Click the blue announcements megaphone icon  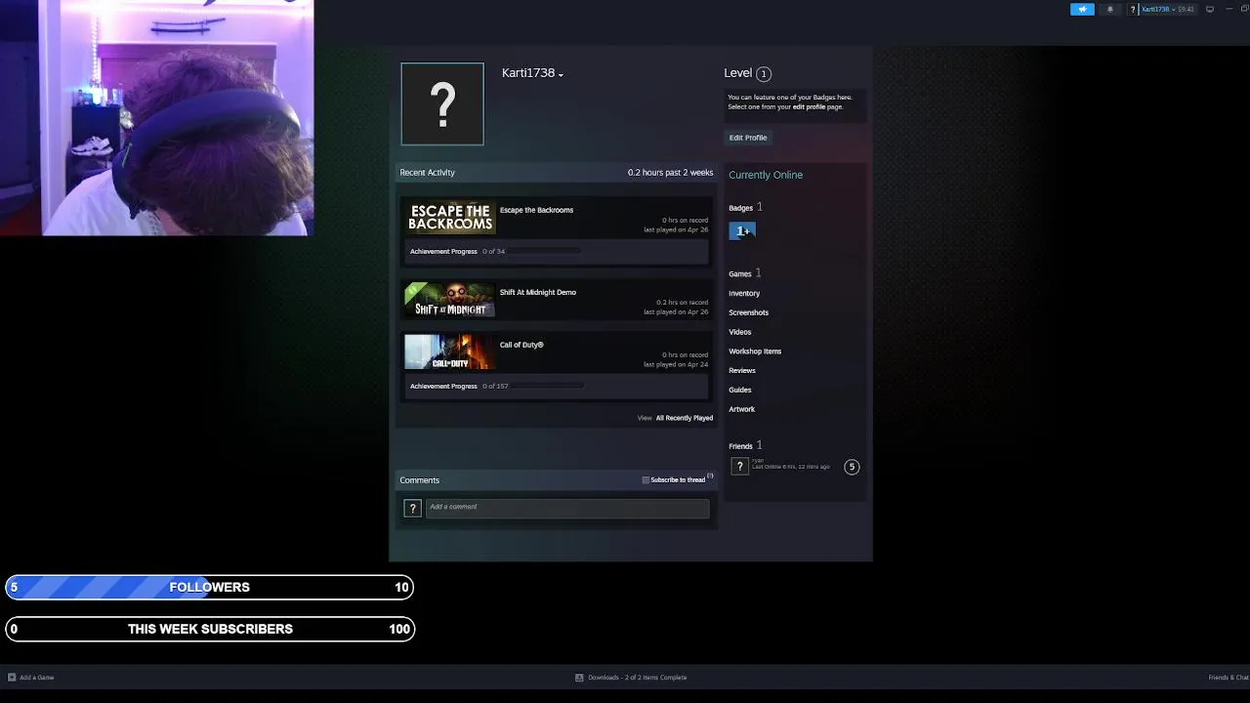(x=1082, y=9)
